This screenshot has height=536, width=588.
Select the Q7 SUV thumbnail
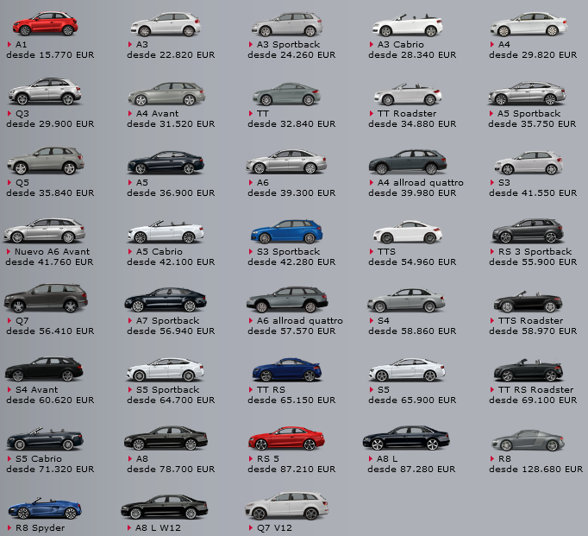pyautogui.click(x=46, y=299)
